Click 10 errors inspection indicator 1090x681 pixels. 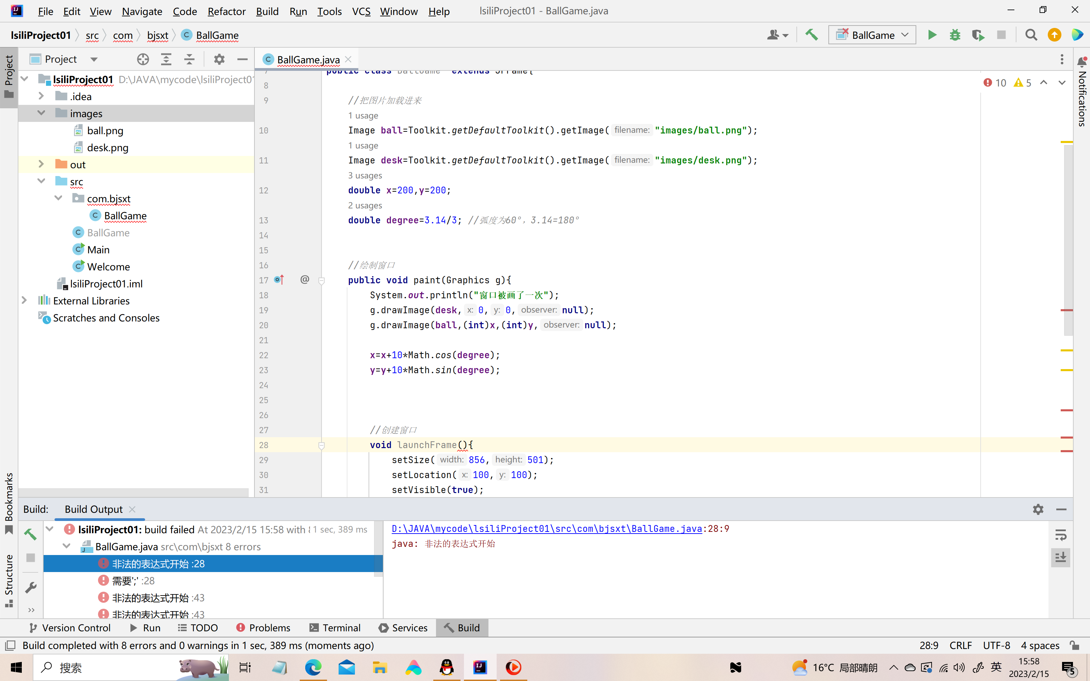[995, 83]
